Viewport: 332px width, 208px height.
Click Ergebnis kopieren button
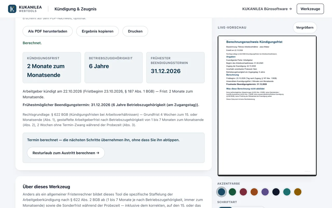(98, 31)
